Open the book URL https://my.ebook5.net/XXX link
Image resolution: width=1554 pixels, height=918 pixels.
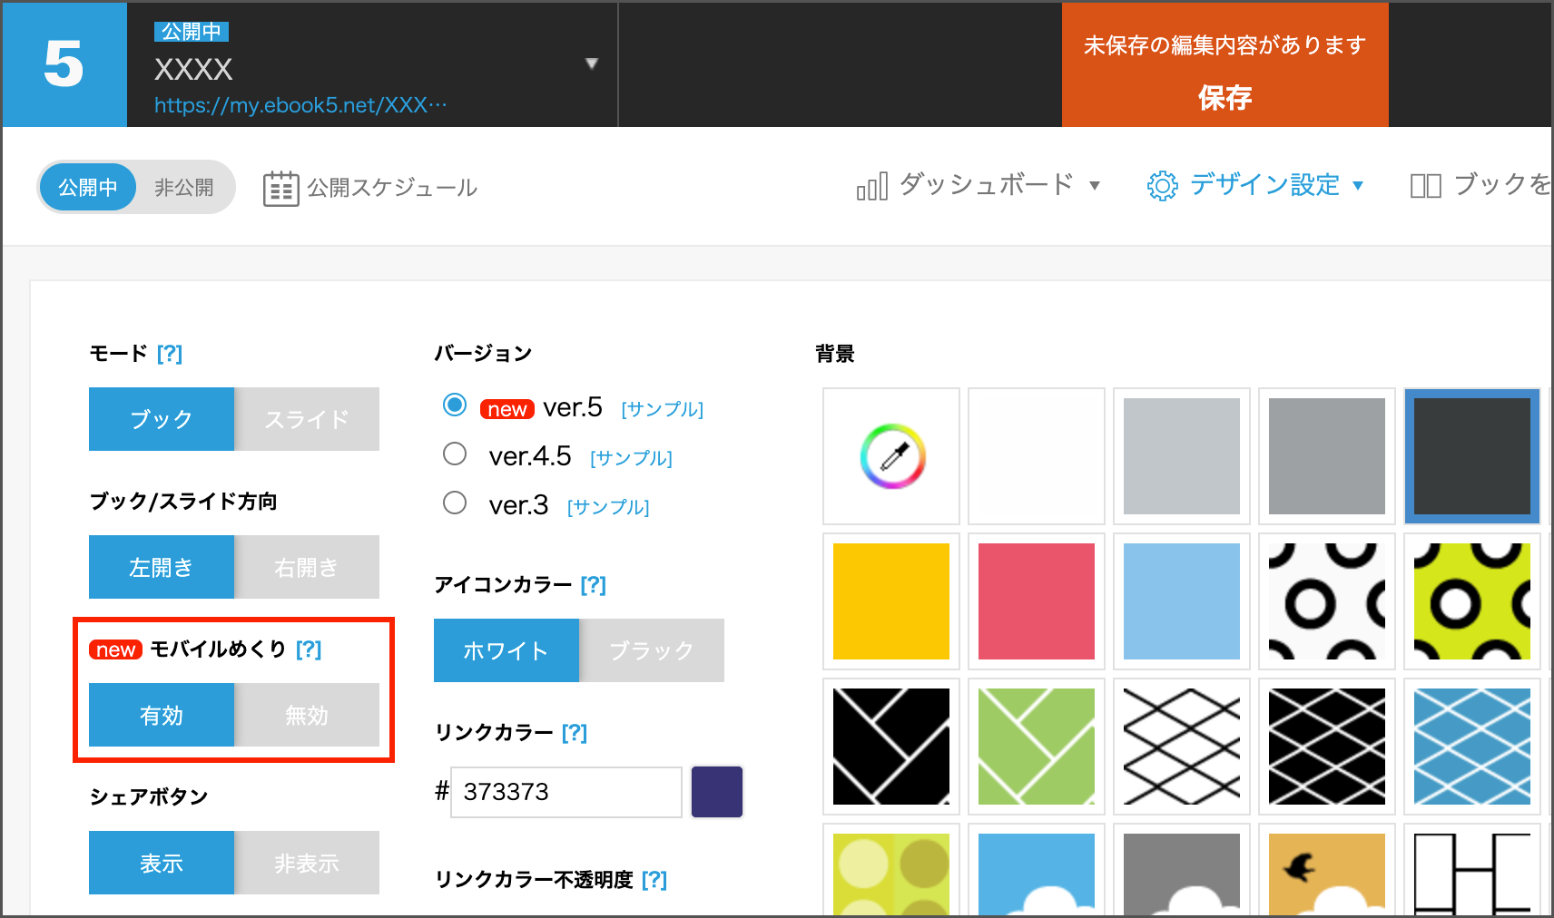[x=300, y=105]
